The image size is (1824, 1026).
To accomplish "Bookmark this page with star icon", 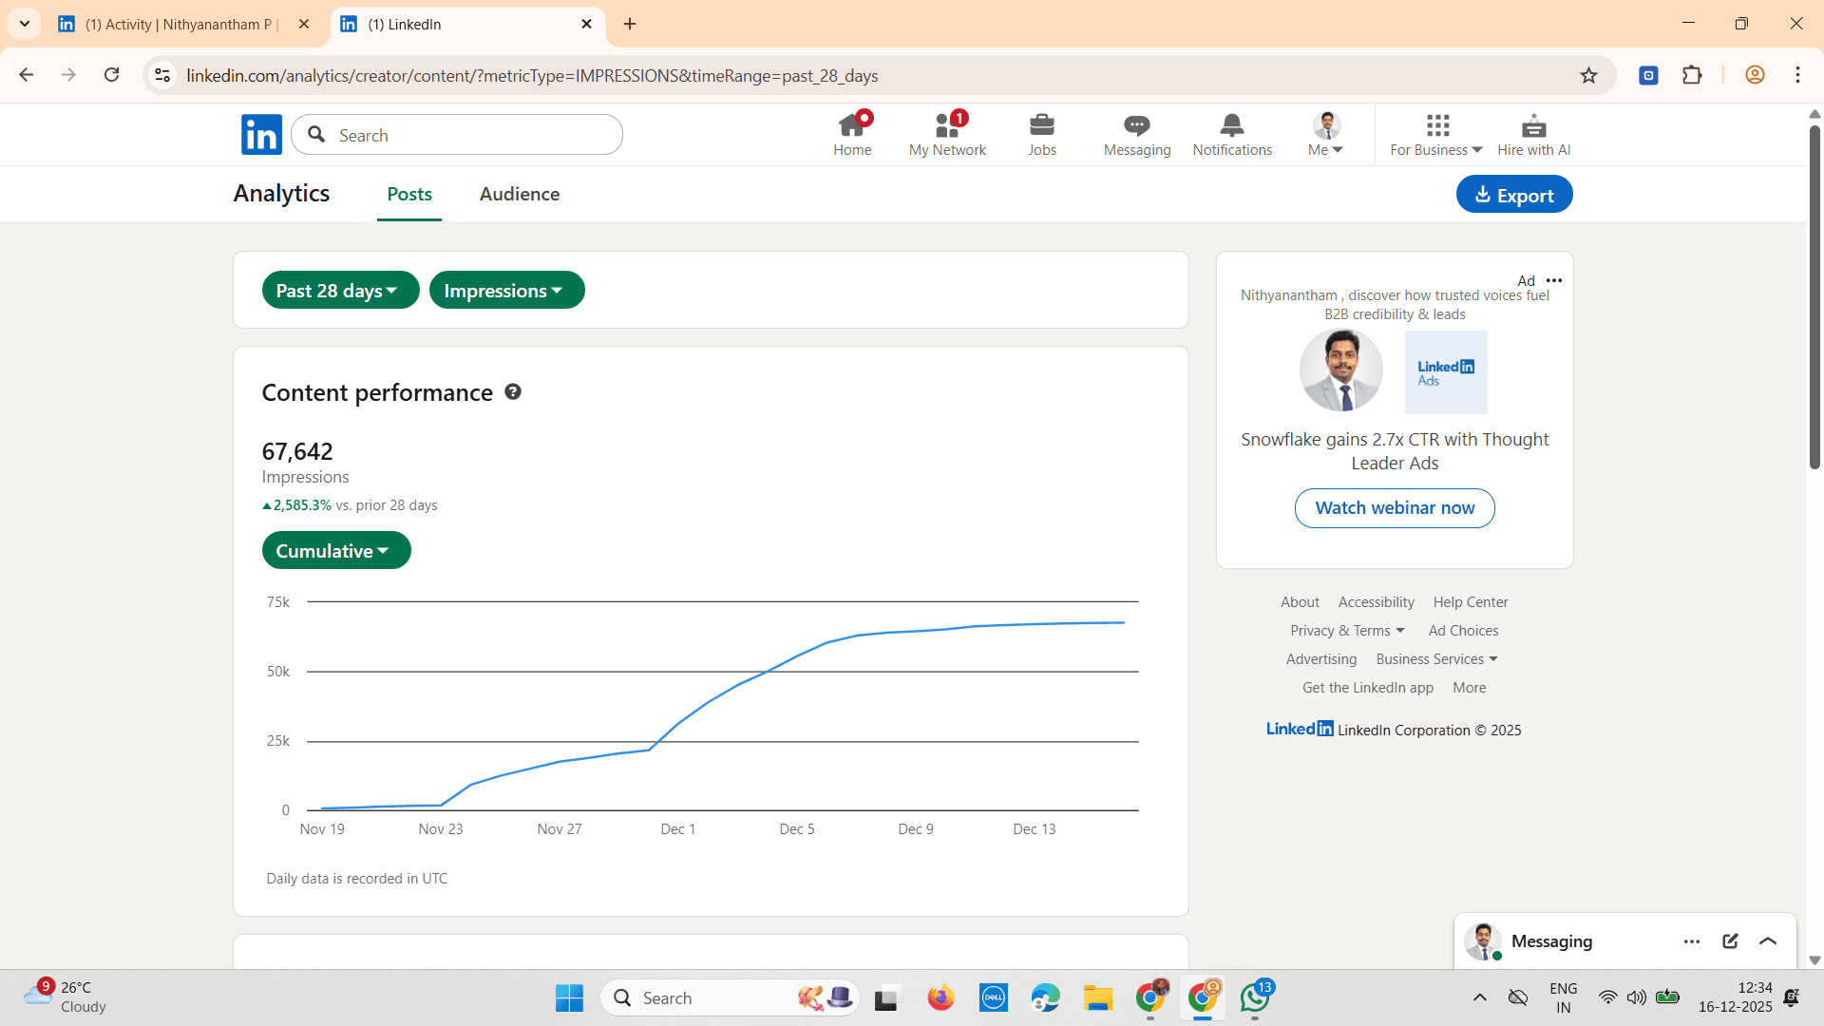I will click(1588, 75).
